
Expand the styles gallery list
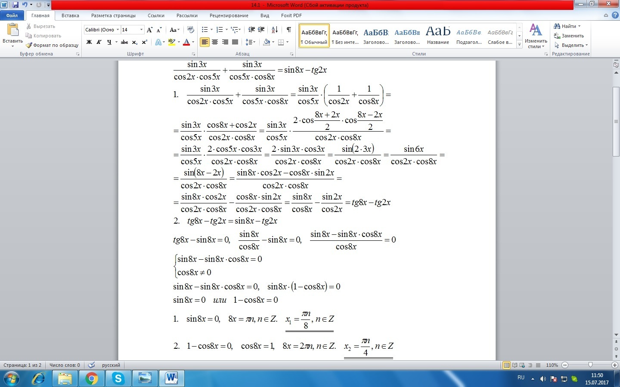click(520, 45)
